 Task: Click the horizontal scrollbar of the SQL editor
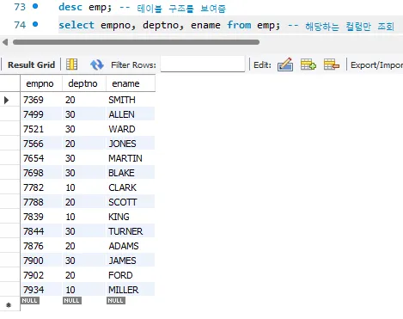[x=136, y=42]
